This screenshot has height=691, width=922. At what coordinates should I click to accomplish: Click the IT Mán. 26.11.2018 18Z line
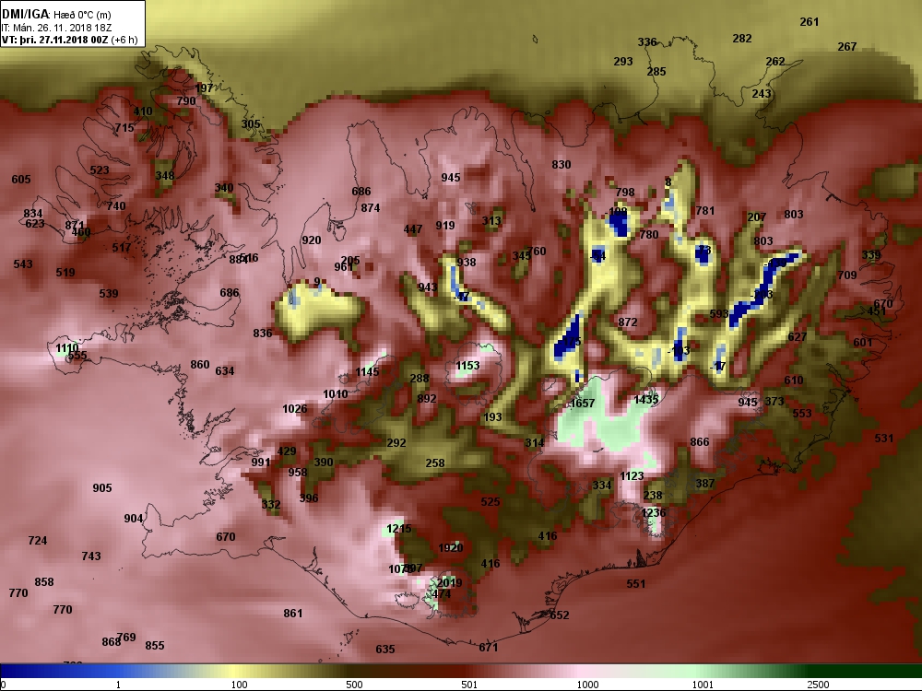tap(57, 28)
